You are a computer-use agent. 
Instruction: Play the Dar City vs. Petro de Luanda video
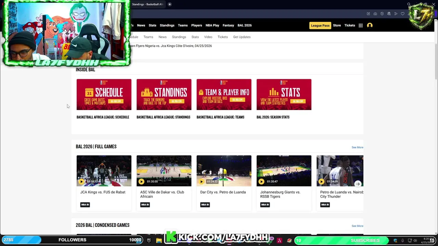pyautogui.click(x=201, y=181)
